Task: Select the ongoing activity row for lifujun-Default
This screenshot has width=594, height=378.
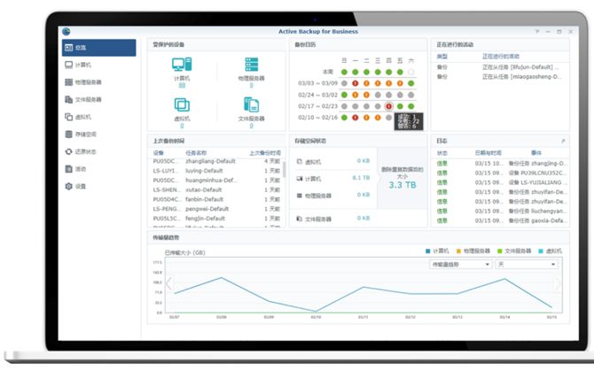Action: (500, 67)
